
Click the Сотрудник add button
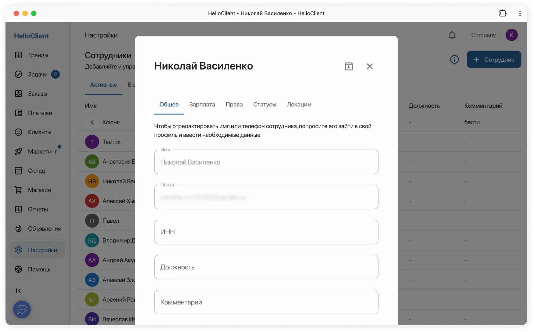tap(494, 60)
